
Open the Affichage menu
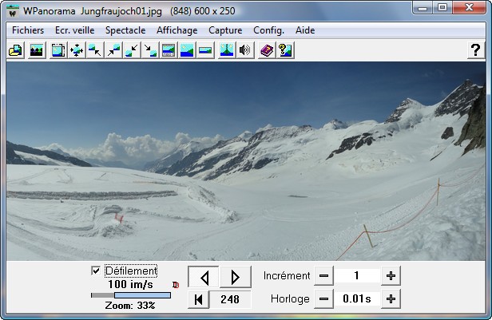click(x=177, y=30)
